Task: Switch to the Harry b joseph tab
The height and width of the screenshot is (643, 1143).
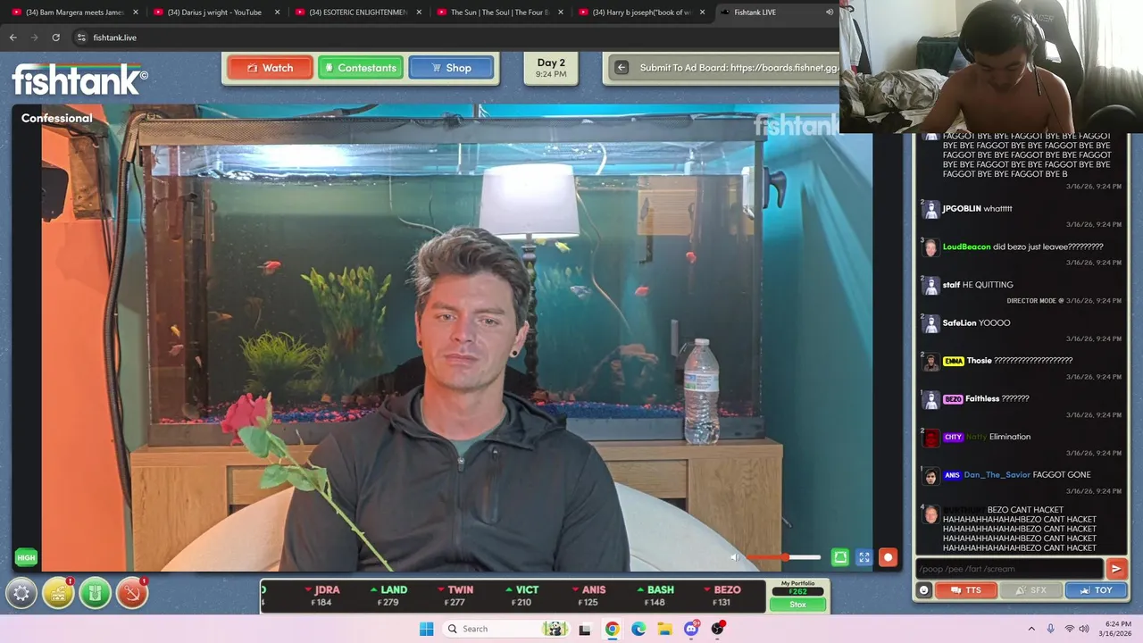Action: (641, 13)
